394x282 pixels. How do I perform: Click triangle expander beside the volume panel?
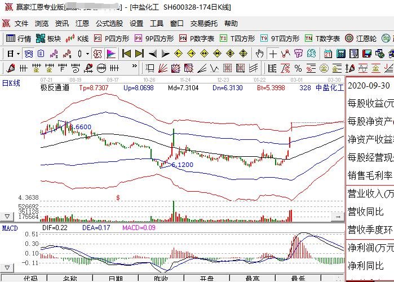[7, 216]
